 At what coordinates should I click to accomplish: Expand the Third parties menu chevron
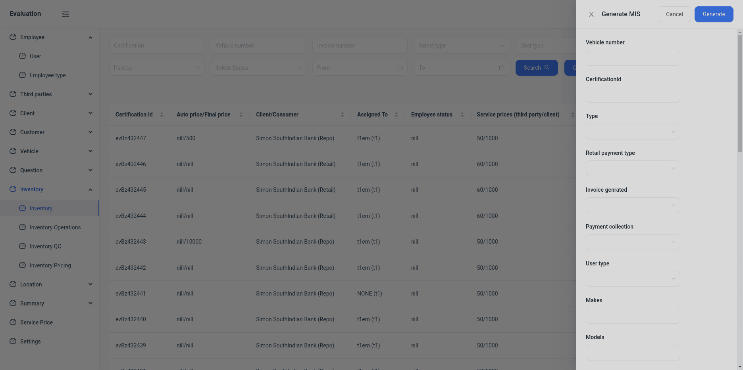point(90,94)
